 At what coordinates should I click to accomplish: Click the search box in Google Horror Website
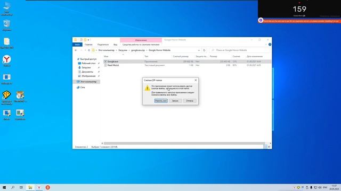(239, 50)
